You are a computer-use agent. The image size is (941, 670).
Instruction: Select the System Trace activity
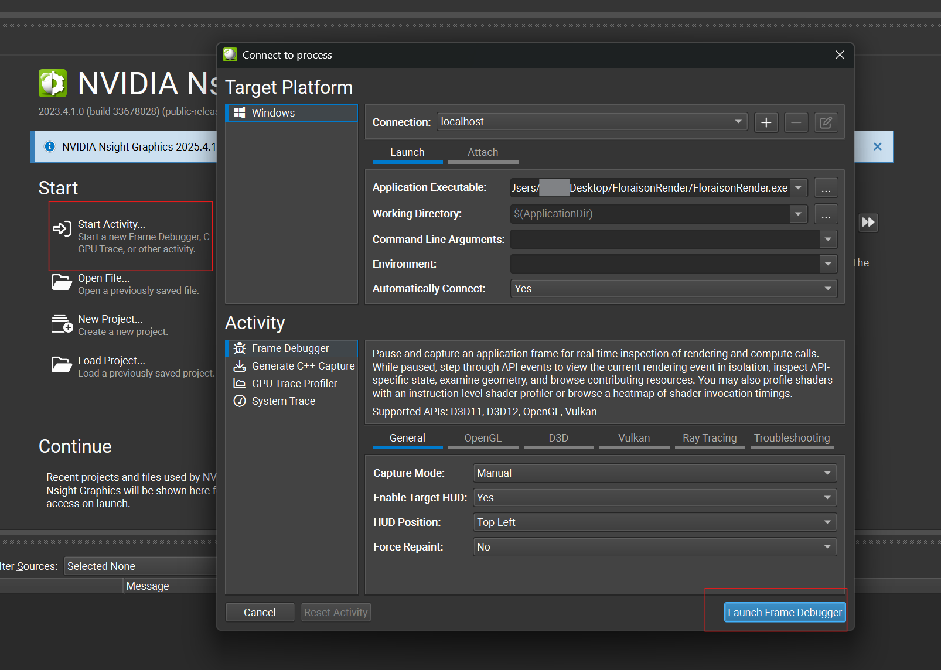tap(283, 401)
